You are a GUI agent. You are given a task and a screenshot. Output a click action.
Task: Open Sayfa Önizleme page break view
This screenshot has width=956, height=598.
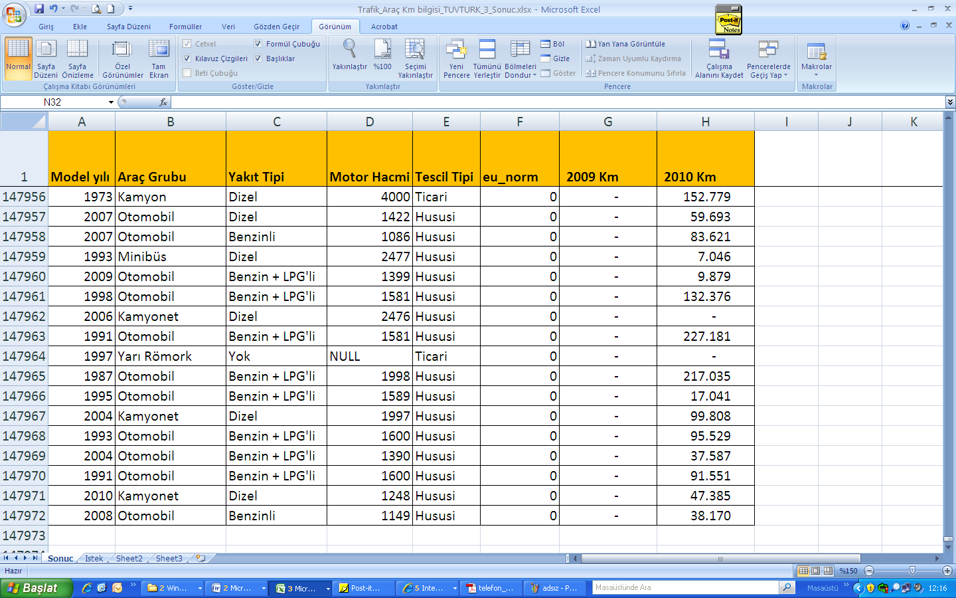78,58
